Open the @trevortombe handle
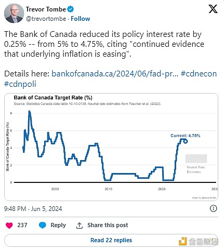 (46, 19)
